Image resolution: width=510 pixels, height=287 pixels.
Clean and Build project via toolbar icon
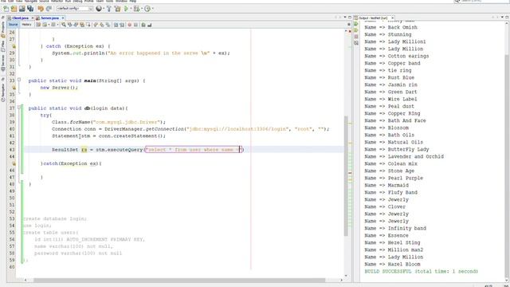(117, 9)
